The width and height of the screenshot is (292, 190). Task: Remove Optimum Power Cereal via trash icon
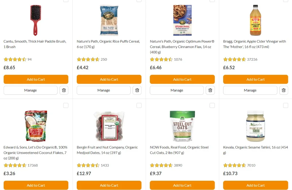[210, 90]
